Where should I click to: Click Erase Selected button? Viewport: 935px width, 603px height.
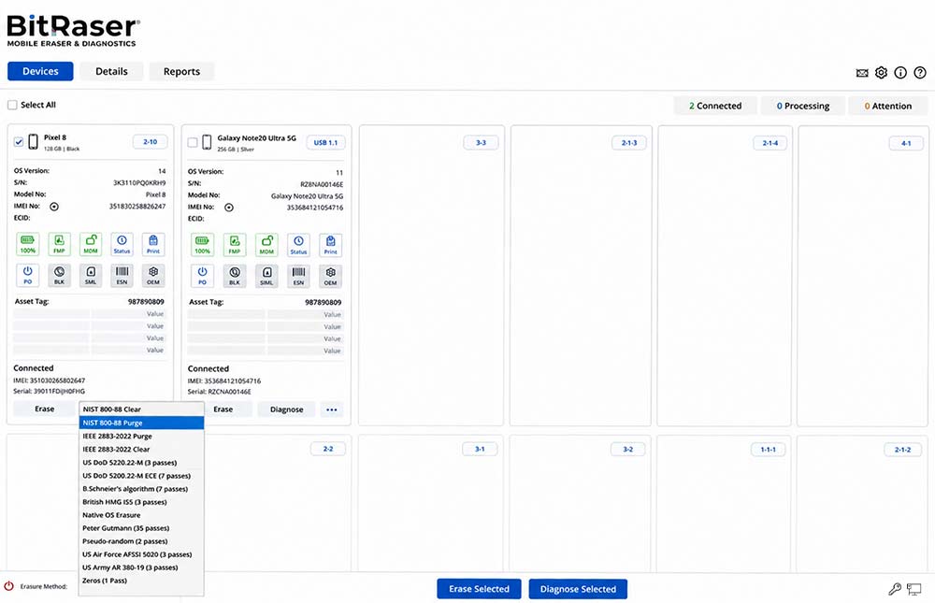[479, 589]
